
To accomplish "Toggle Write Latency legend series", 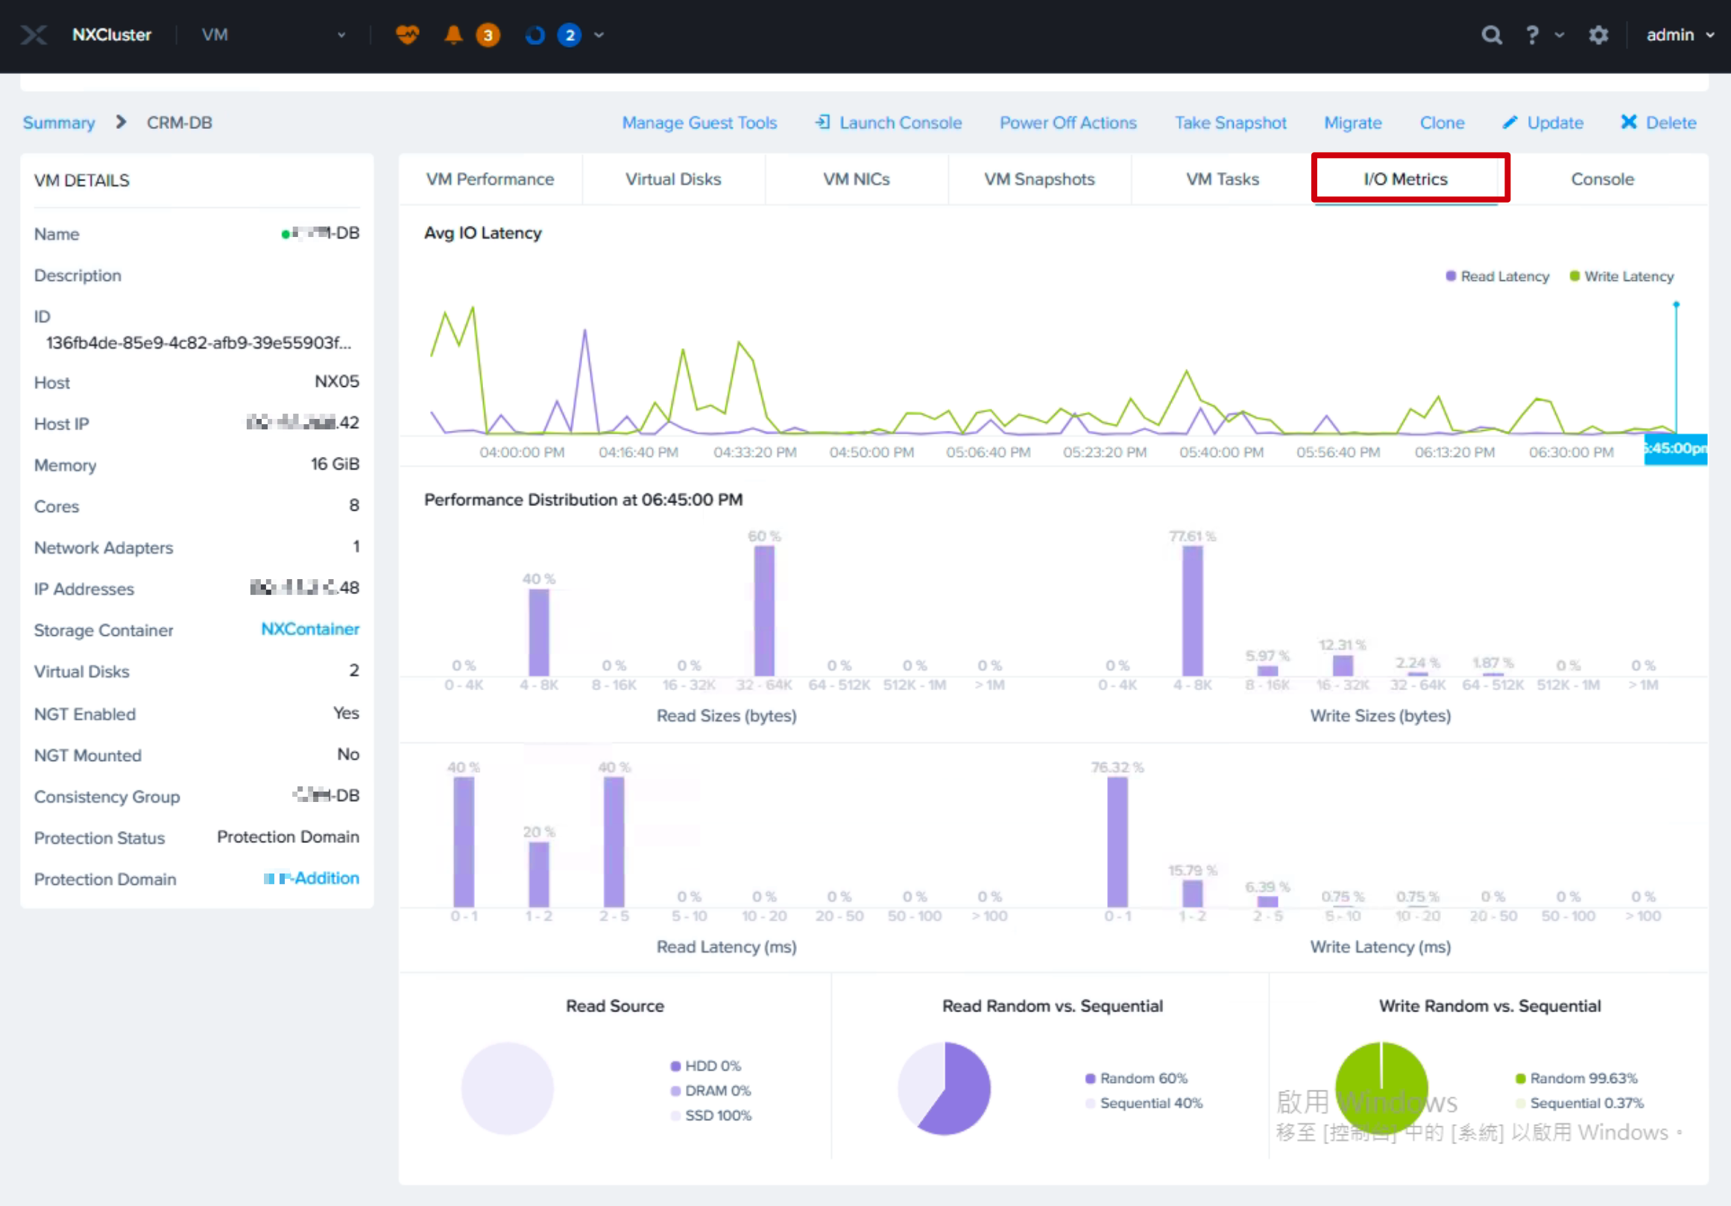I will tap(1621, 276).
